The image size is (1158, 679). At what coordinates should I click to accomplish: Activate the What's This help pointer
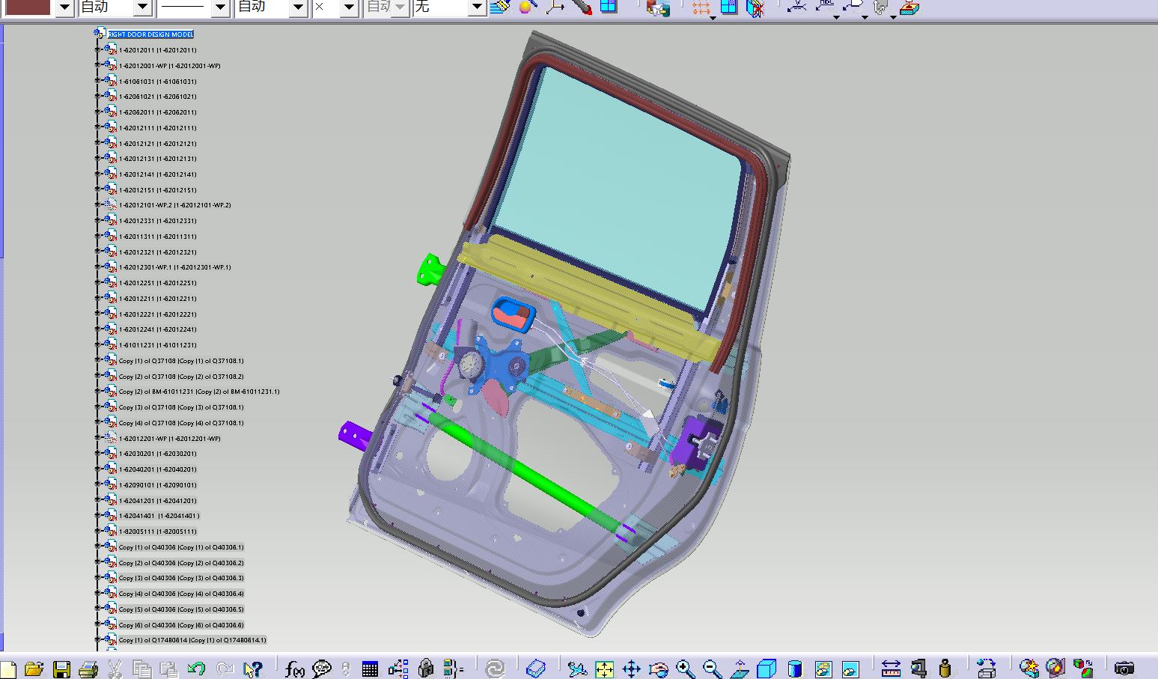[254, 668]
